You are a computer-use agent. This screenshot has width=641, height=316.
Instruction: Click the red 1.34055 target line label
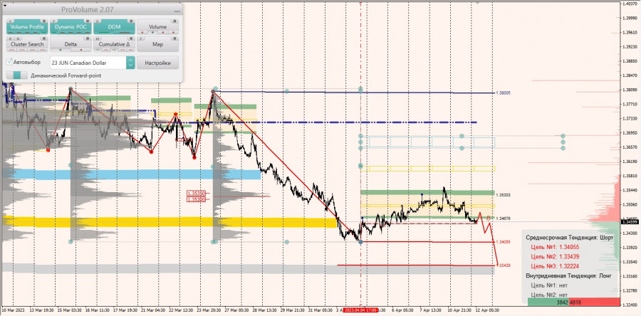(x=503, y=242)
